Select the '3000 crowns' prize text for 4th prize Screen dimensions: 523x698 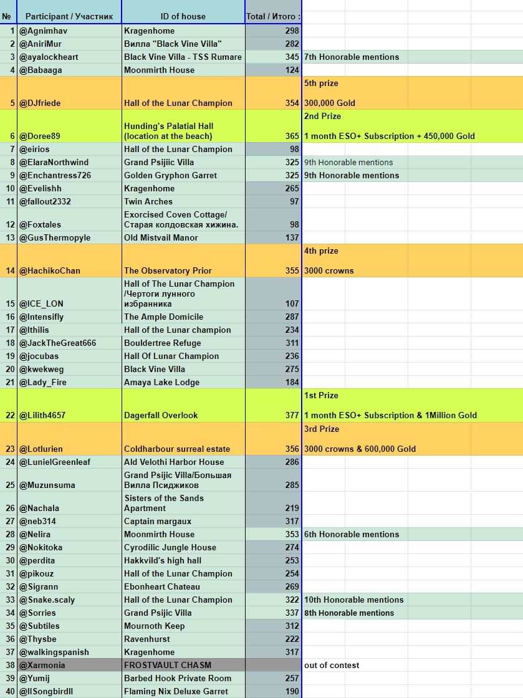329,270
